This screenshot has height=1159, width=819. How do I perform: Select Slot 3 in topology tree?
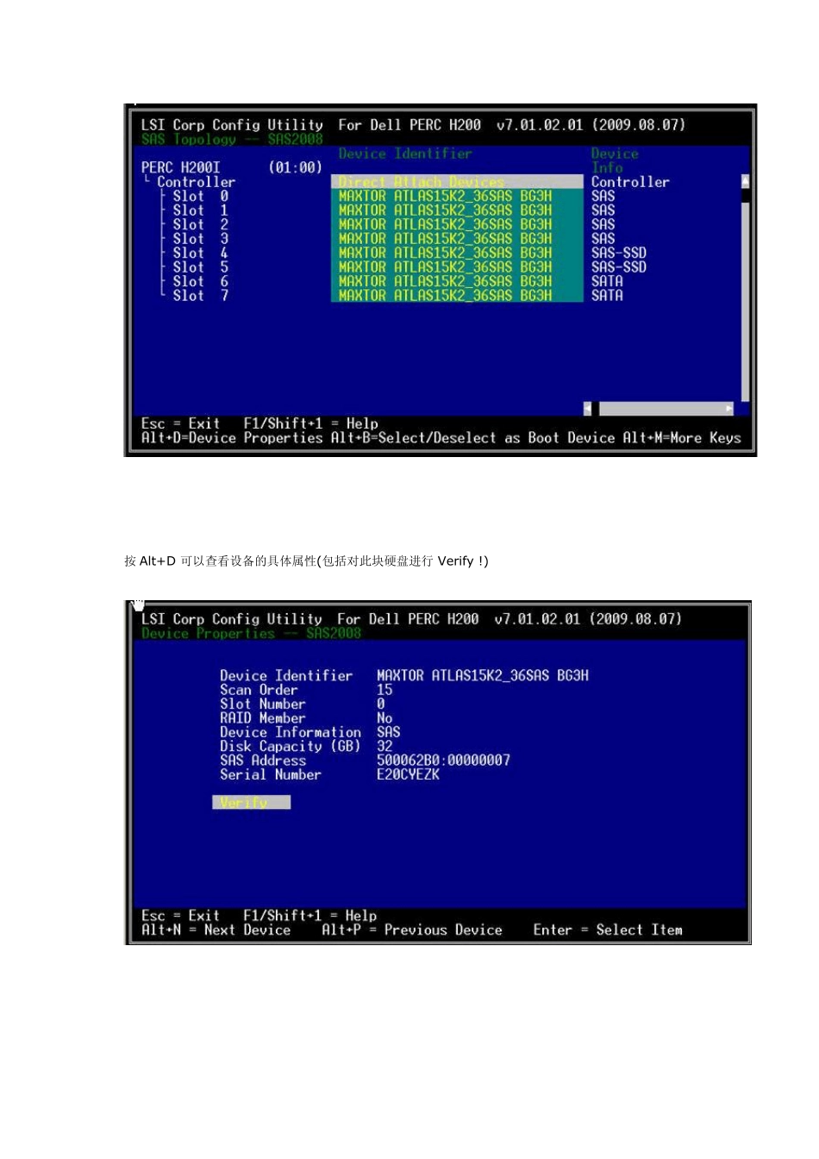point(200,239)
